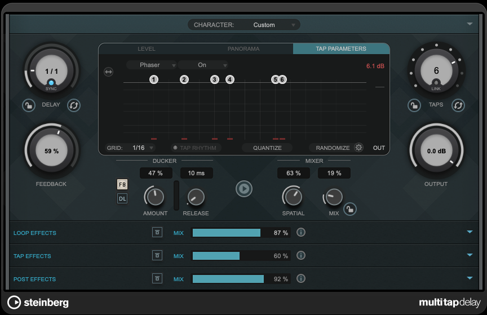Open the Randomize settings gear
This screenshot has height=315, width=487.
[x=358, y=148]
